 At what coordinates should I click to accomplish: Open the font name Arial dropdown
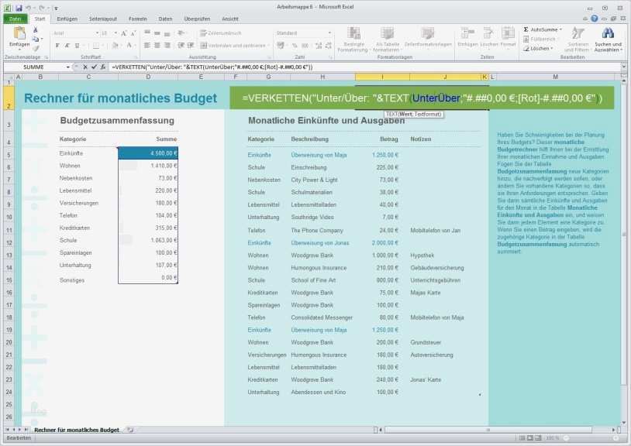(x=97, y=33)
